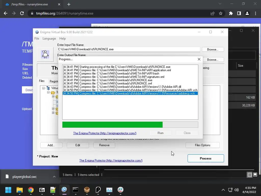This screenshot has height=196, width=261.
Task: Close the Progress dialog with the X
Action: coord(199,59)
